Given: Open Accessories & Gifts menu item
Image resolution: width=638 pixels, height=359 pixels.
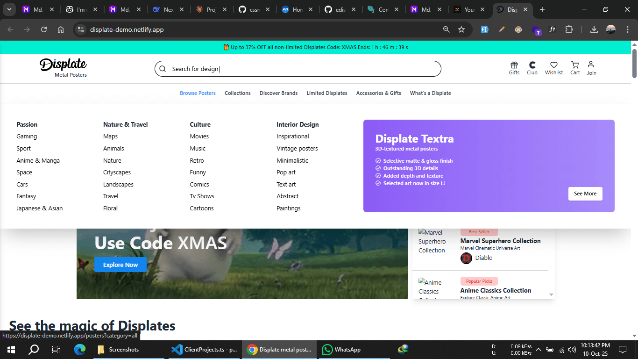Looking at the screenshot, I should 378,93.
